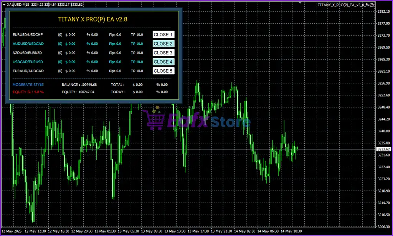Click the CLOSE 3 button
This screenshot has height=236, width=393.
[x=163, y=53]
